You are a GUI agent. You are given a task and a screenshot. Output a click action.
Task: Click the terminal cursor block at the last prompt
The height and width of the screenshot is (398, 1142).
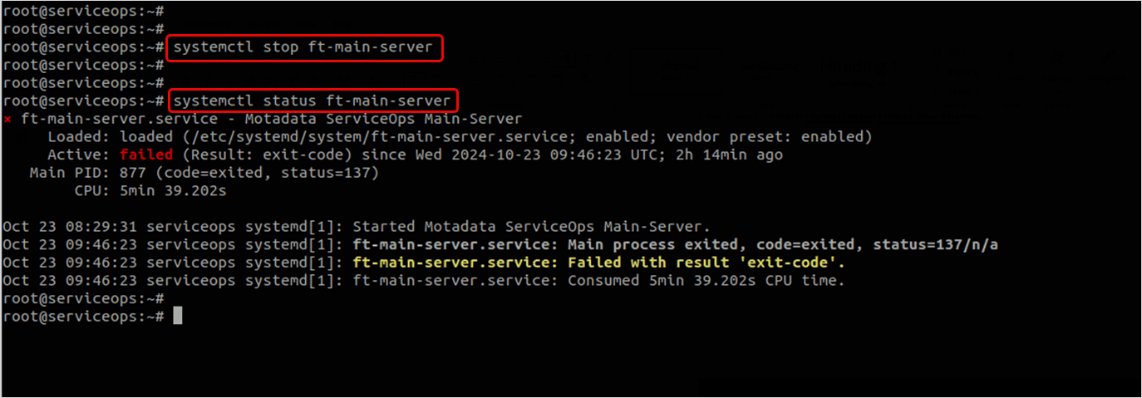pos(177,317)
